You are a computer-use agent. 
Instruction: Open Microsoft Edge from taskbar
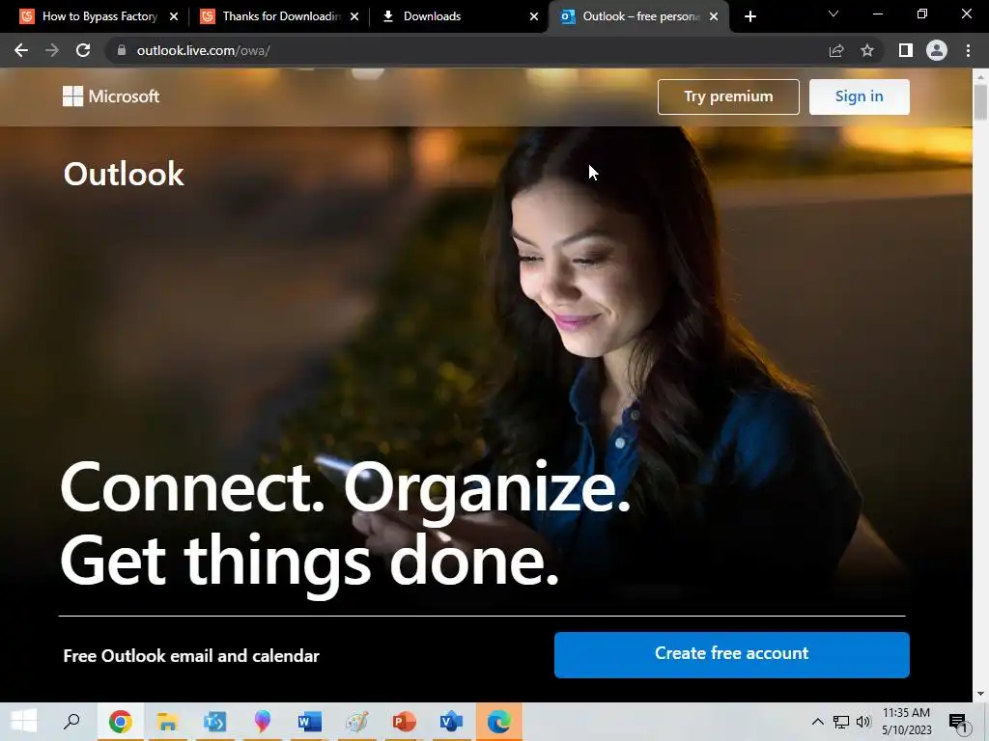[x=499, y=722]
